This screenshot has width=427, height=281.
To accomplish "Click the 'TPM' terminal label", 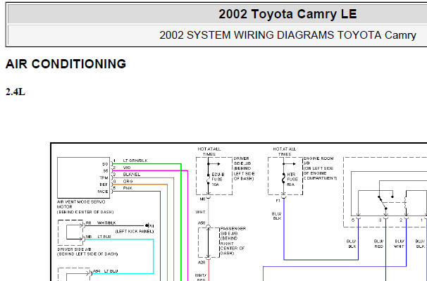I will point(104,177).
